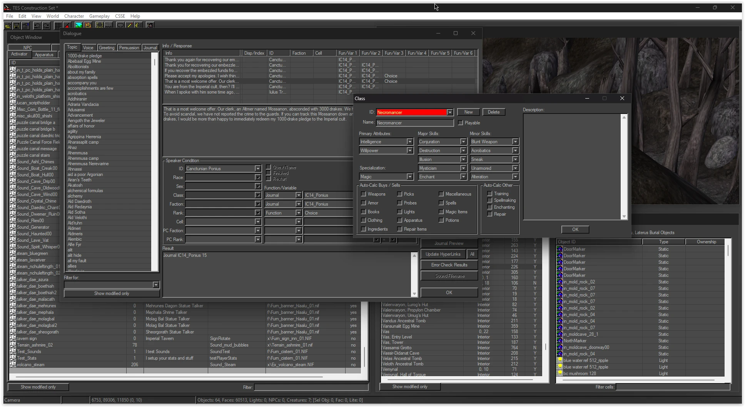Open the Willpower attribute dropdown

pyautogui.click(x=410, y=151)
